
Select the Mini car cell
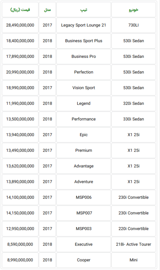[134, 260]
